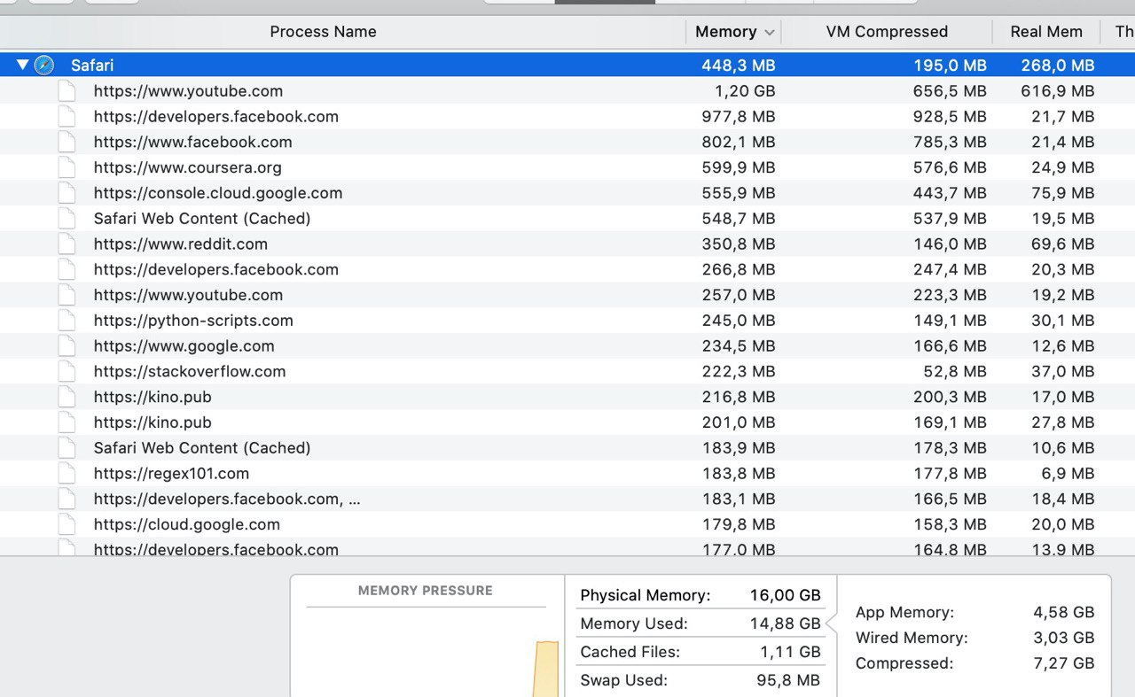Screen dimensions: 1135x697
Task: Select the https://stackoverflow.com process row
Action: click(567, 371)
